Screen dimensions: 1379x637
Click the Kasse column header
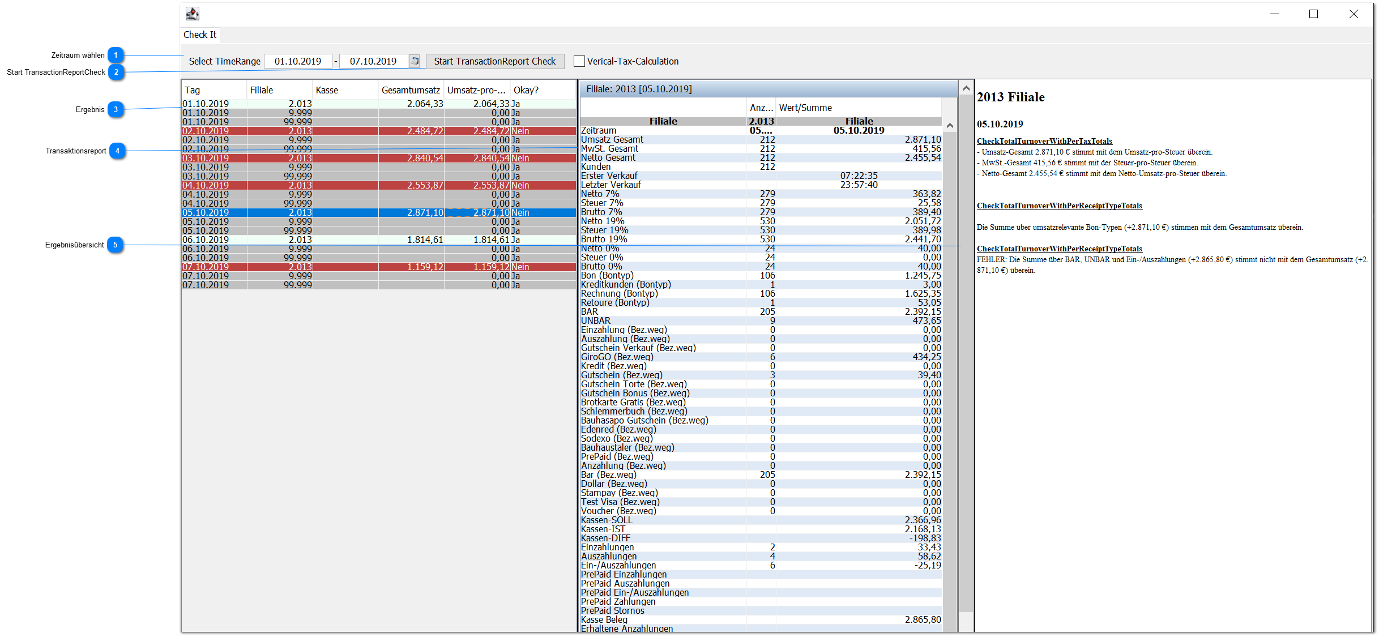pos(345,90)
